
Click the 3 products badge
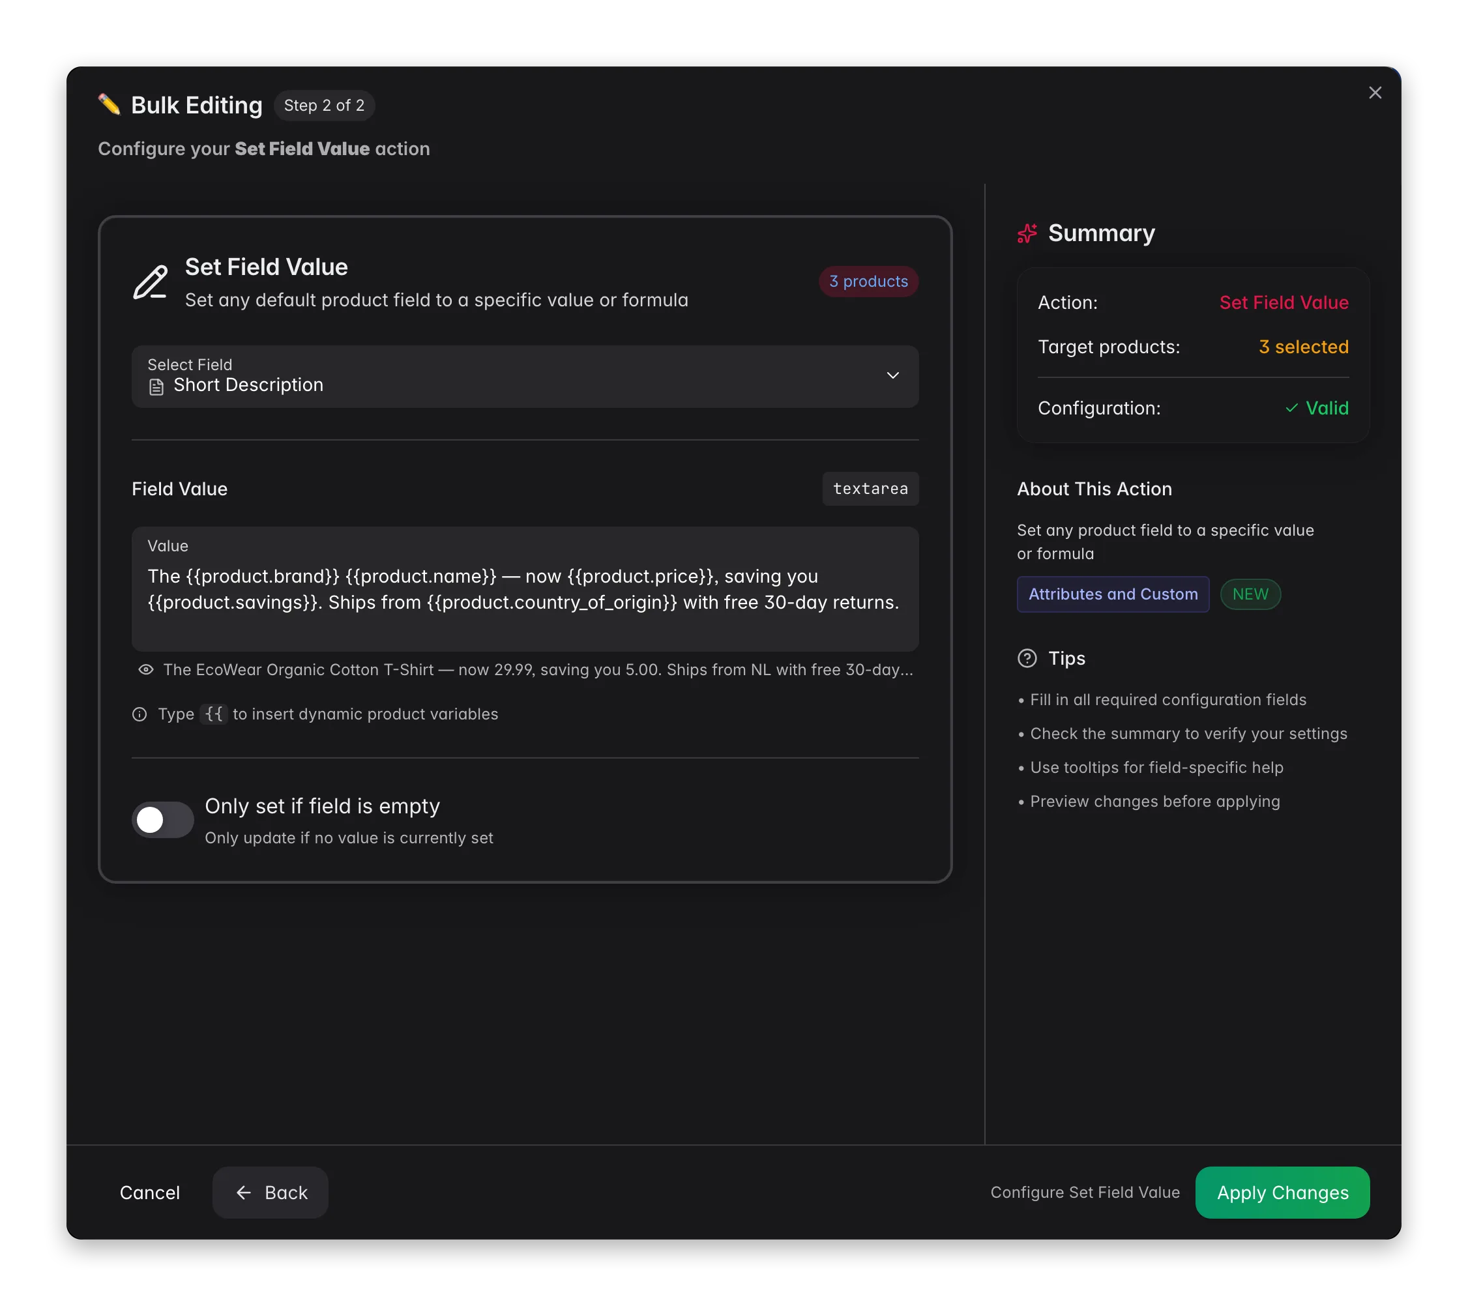click(x=868, y=282)
